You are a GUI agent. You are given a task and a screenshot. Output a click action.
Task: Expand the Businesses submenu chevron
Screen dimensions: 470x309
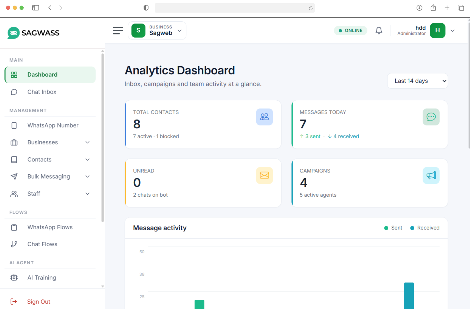tap(88, 142)
